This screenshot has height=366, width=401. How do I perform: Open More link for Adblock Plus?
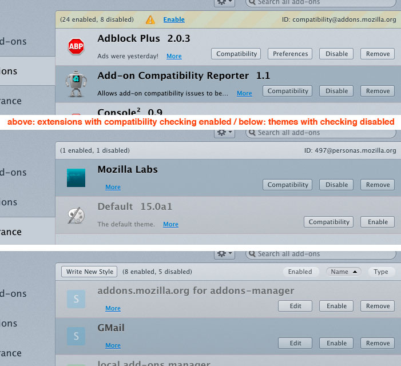click(174, 56)
